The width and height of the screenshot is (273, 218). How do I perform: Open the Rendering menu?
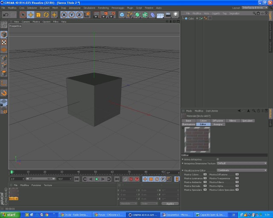[x=103, y=8]
